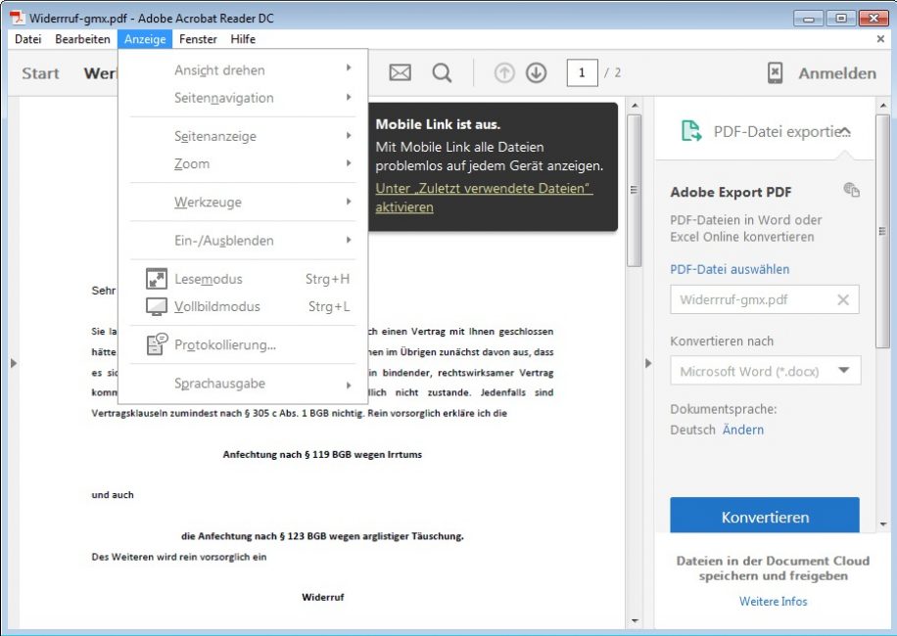
Task: Click the Protokollierung icon in menu
Action: 157,344
